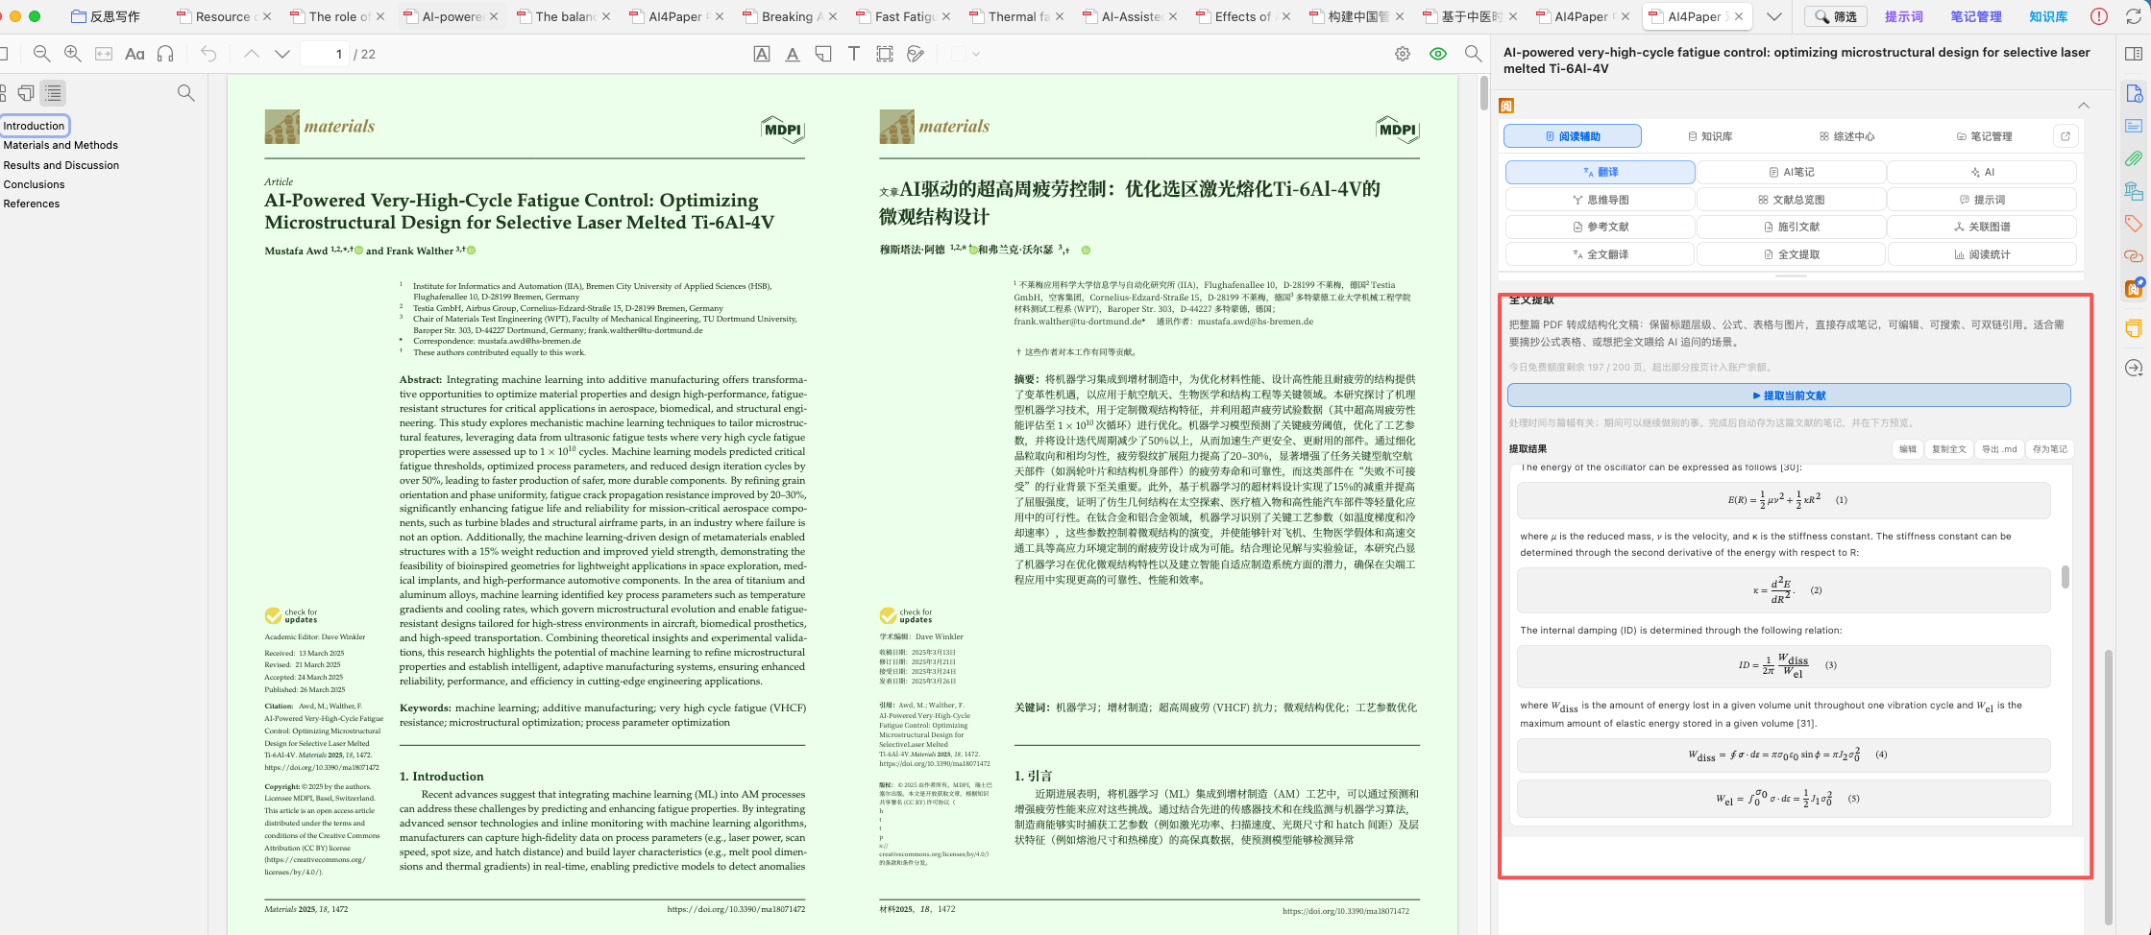Sync library with the refresh icon
Viewport: 2151px width, 935px height.
[x=2134, y=16]
